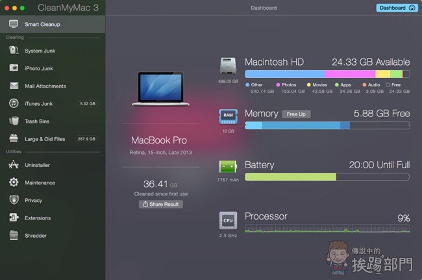Open Smart Cleanup section

[x=53, y=24]
